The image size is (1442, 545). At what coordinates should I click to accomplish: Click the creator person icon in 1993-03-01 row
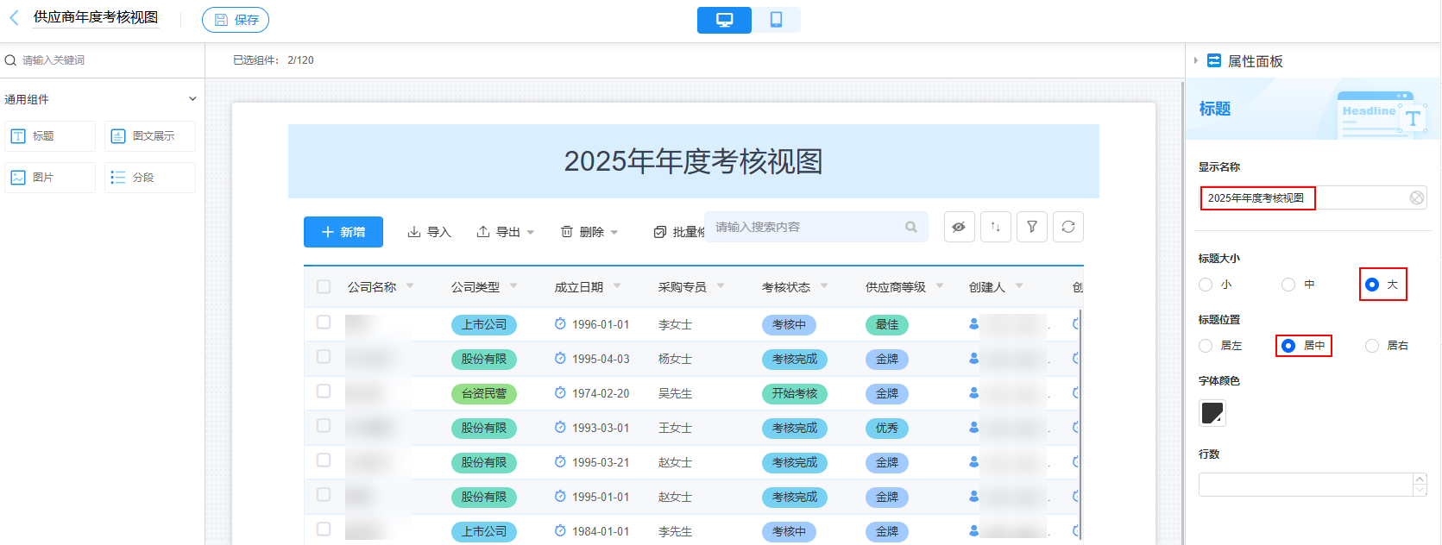click(x=974, y=428)
